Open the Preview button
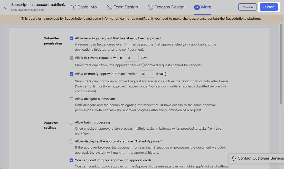The height and width of the screenshot is (169, 284). 248,7
